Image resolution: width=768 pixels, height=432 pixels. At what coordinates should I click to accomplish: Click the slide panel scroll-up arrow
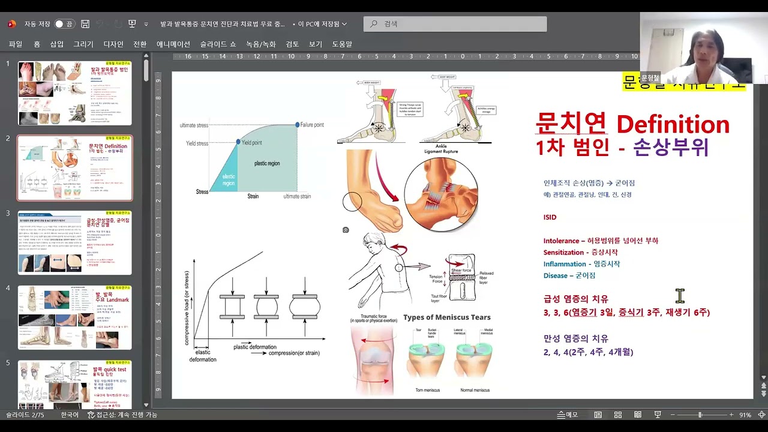pos(146,55)
